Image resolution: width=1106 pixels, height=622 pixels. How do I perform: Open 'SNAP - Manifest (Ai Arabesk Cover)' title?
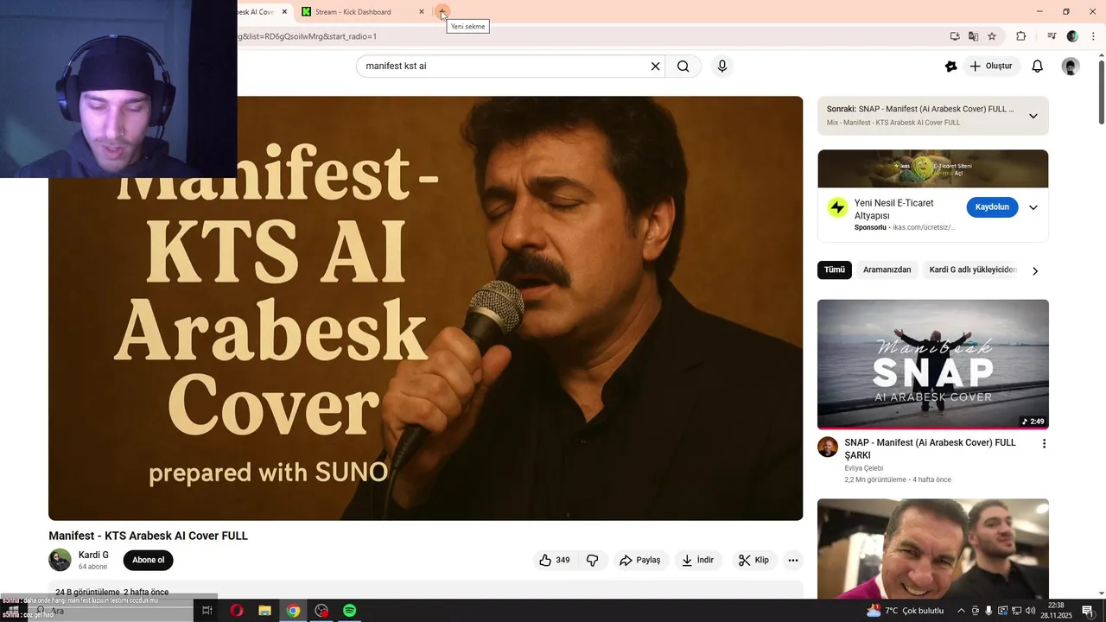click(930, 448)
